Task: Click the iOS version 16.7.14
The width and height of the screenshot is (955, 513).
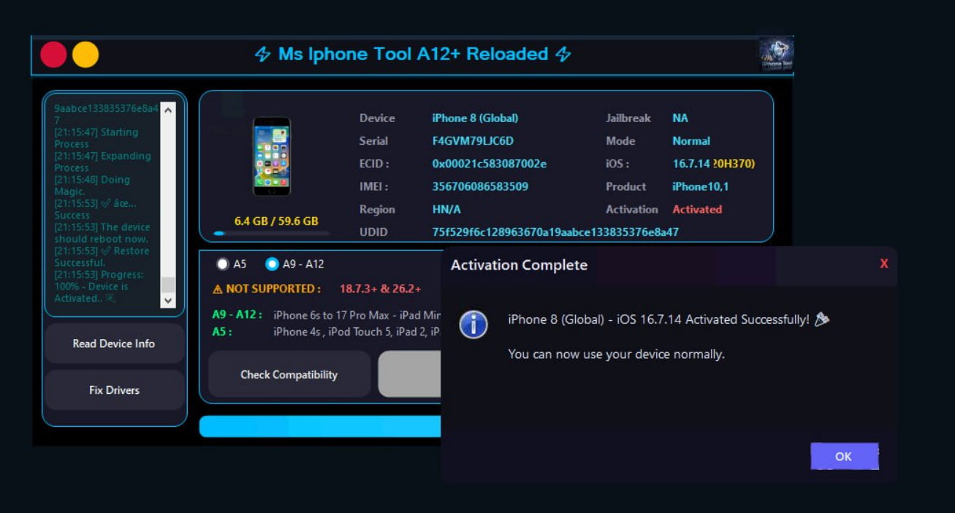Action: tap(691, 164)
